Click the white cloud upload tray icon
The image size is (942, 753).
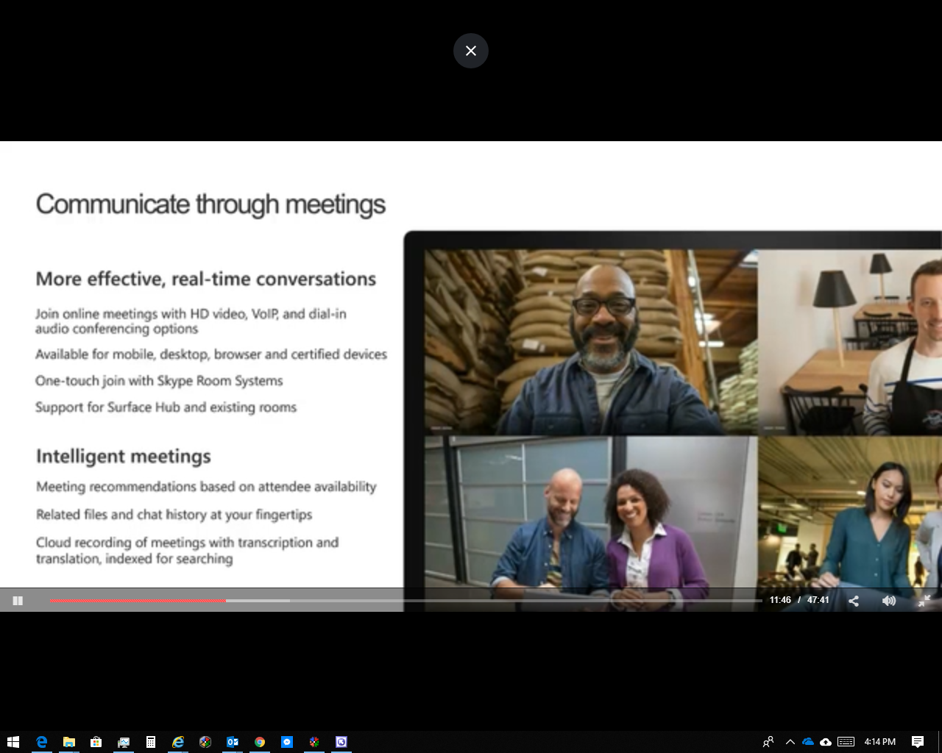tap(826, 742)
